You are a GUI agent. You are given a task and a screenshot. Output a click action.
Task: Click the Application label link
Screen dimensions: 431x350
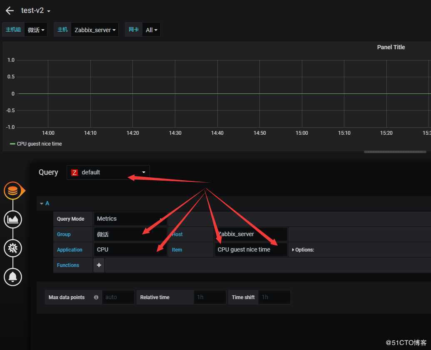tap(70, 250)
